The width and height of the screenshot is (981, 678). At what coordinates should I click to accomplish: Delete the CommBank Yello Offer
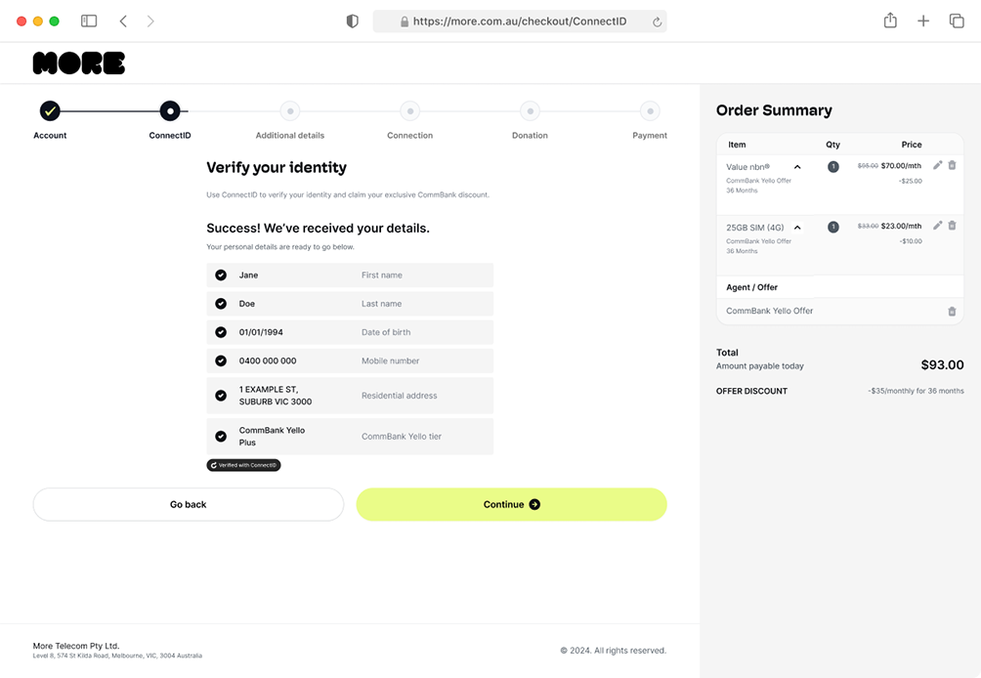952,312
